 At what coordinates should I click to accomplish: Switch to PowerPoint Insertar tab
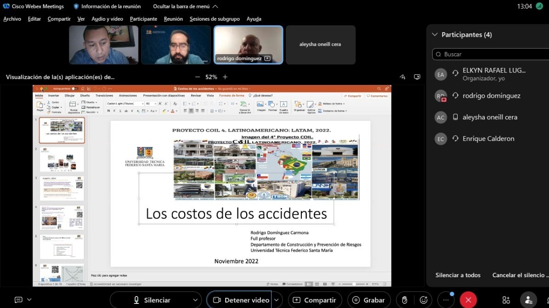pos(54,95)
